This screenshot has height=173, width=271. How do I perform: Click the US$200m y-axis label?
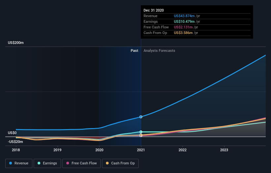point(16,43)
